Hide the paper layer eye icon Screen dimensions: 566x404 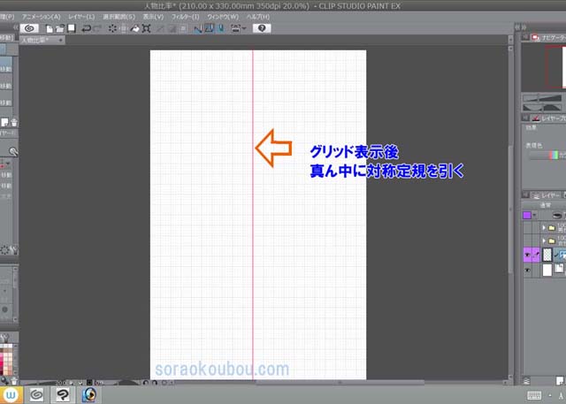click(x=527, y=271)
